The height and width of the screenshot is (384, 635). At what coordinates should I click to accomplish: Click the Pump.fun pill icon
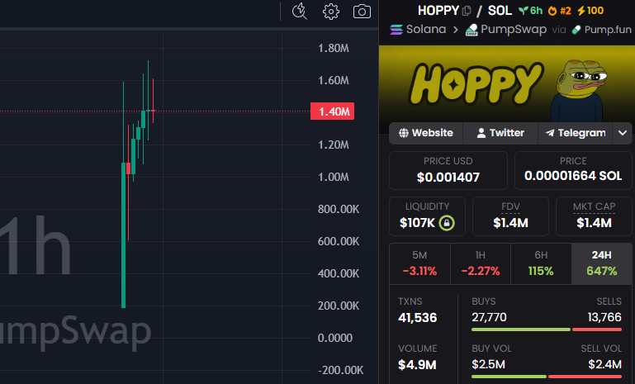(x=576, y=30)
